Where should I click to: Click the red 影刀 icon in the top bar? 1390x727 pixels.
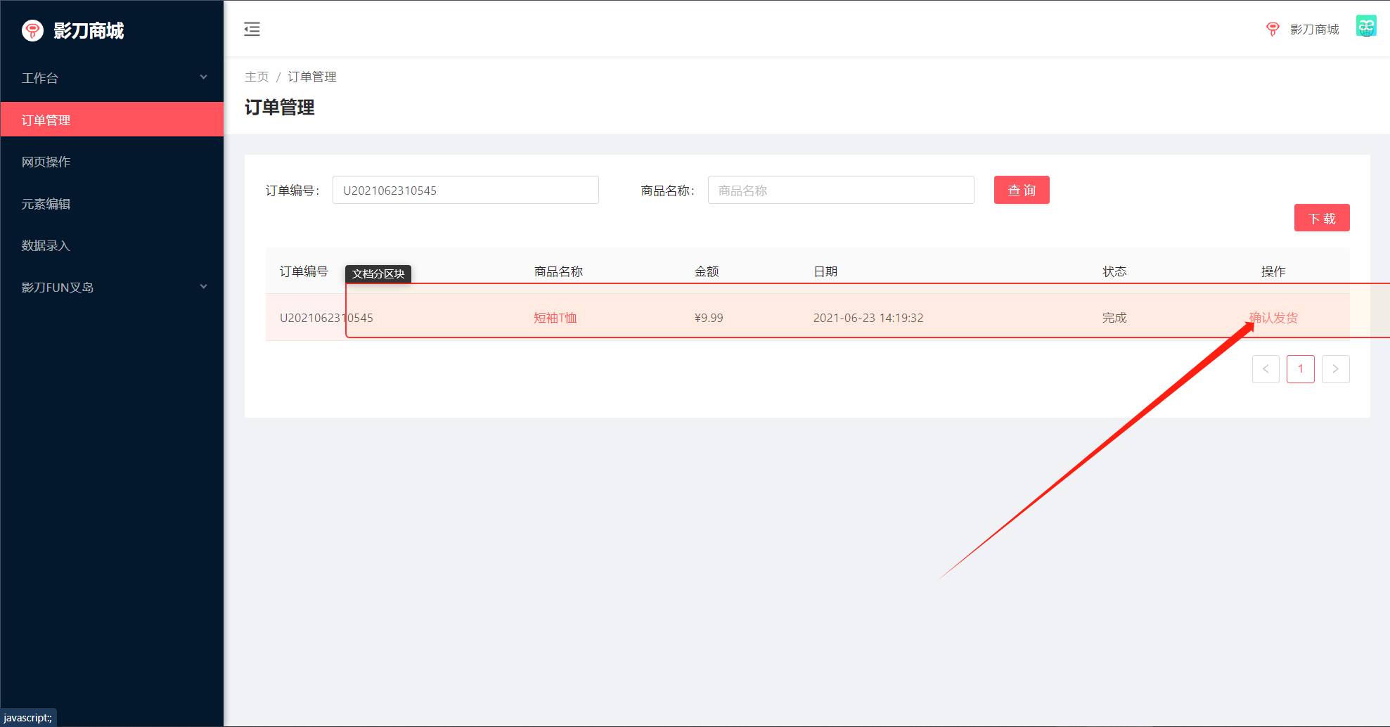point(1273,29)
